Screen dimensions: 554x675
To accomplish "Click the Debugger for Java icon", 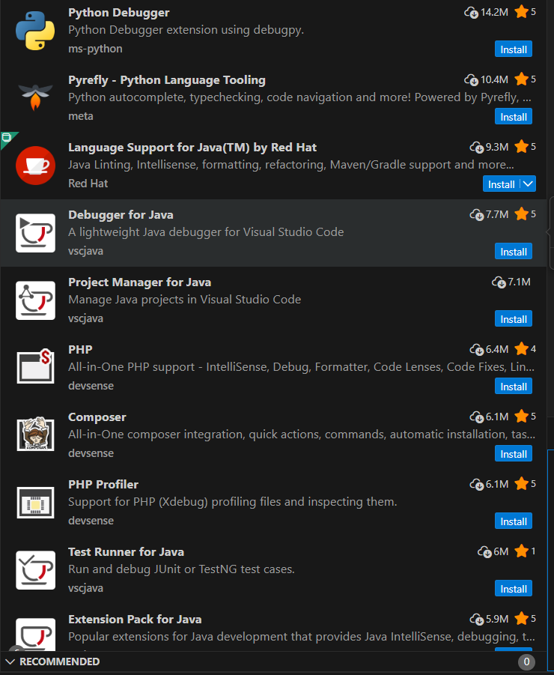I will [35, 233].
